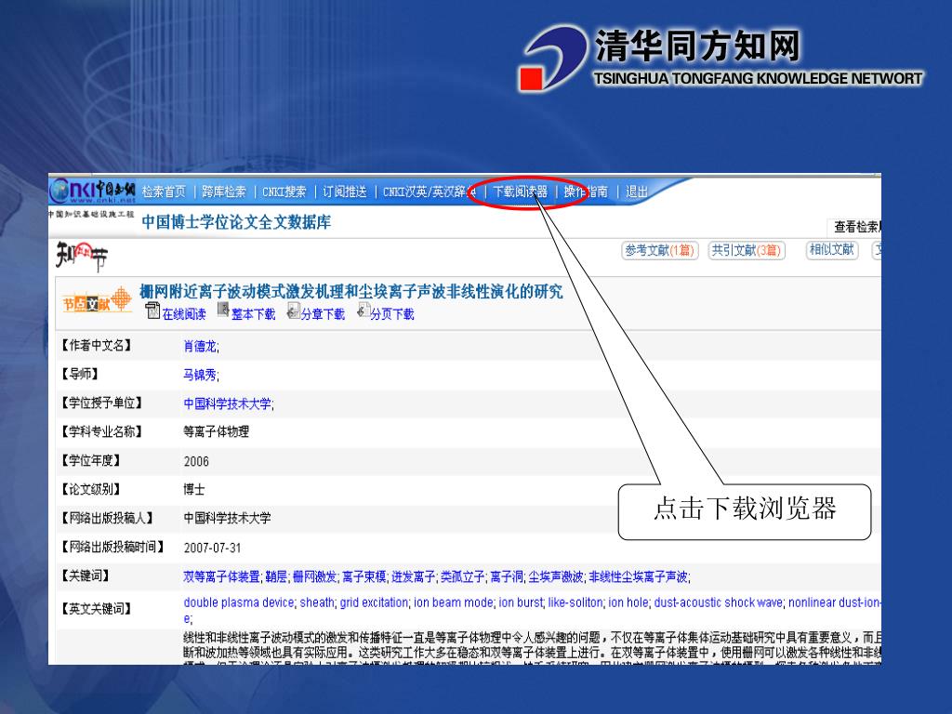The width and height of the screenshot is (952, 714).
Task: Click English keyword ion burst
Action: [x=521, y=602]
